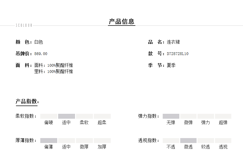Click the softness bar segment above 柔软
This screenshot has width=243, height=151.
click(x=84, y=116)
